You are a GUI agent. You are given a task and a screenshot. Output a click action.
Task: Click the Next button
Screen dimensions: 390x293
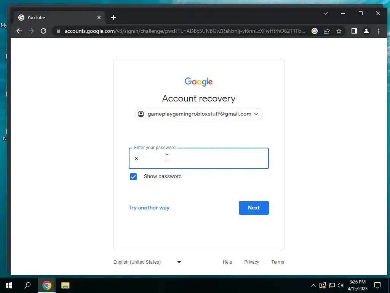pyautogui.click(x=254, y=208)
